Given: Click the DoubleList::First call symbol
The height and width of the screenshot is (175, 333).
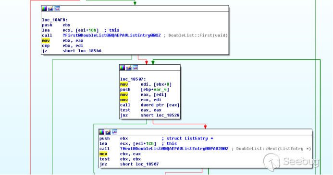Looking at the screenshot, I should click(x=111, y=35).
